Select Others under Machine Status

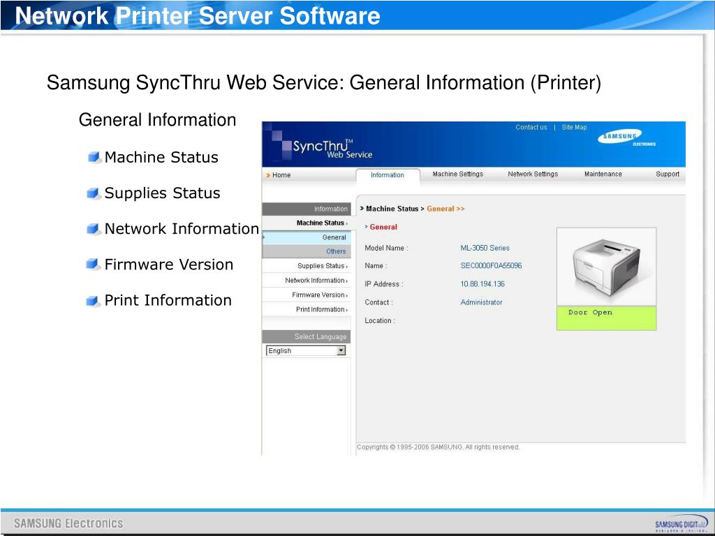[x=307, y=251]
